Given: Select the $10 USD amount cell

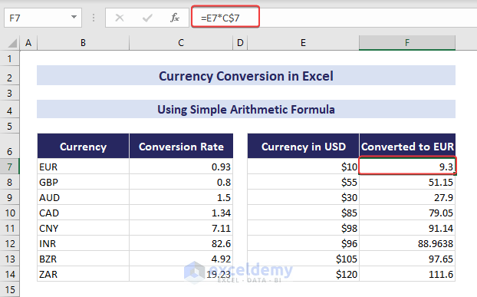Looking at the screenshot, I should [x=303, y=167].
